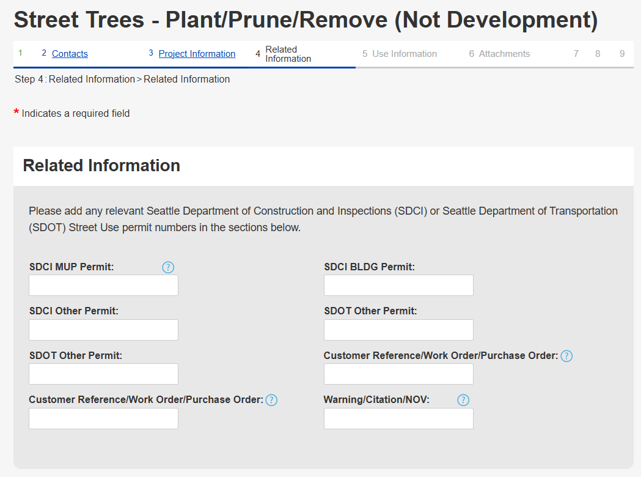Image resolution: width=641 pixels, height=477 pixels.
Task: Click help icon beside Warning/Citation/NOV label
Action: (463, 400)
